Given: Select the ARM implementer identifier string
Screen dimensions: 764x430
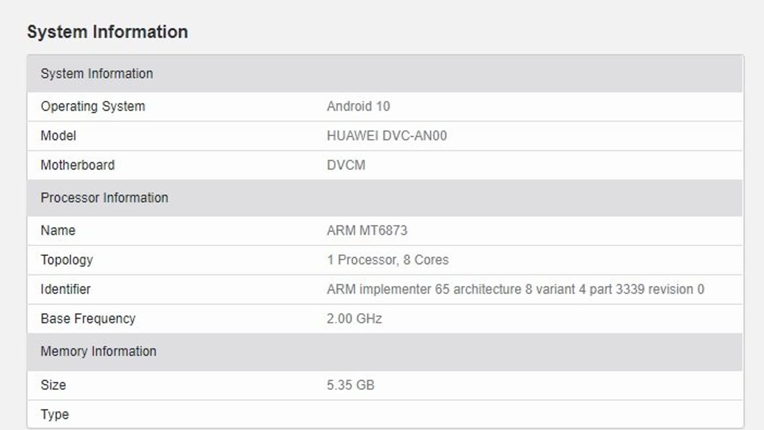Looking at the screenshot, I should 515,289.
